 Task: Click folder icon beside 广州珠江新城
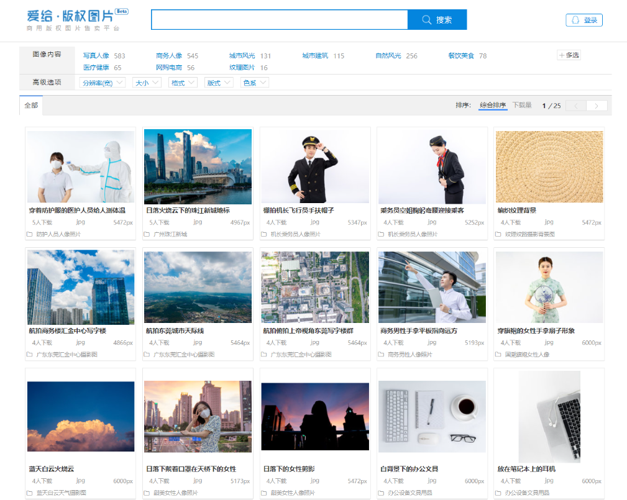[x=147, y=234]
